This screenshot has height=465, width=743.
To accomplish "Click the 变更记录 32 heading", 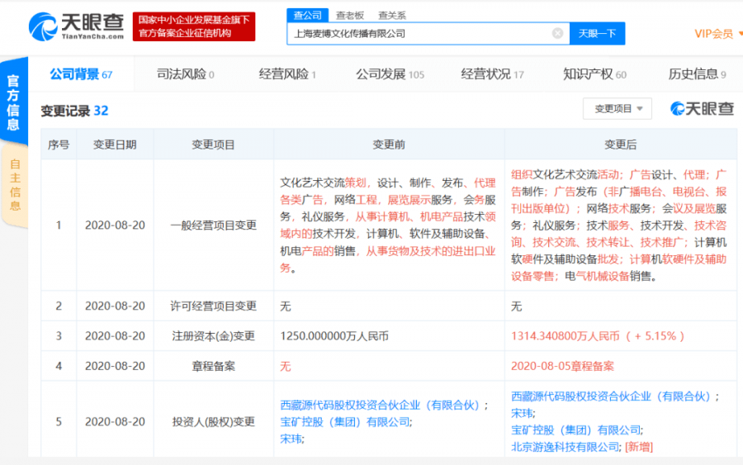I will click(74, 111).
